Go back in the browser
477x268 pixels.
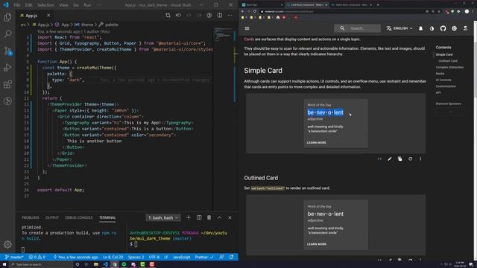tap(243, 12)
